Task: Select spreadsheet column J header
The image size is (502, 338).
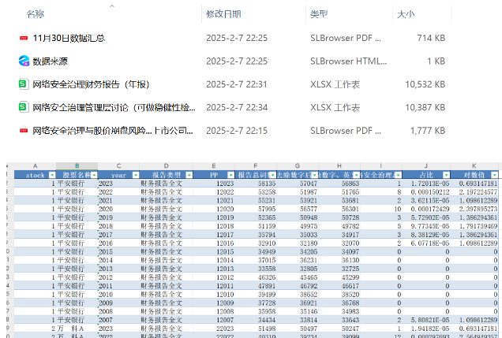Action: point(426,166)
